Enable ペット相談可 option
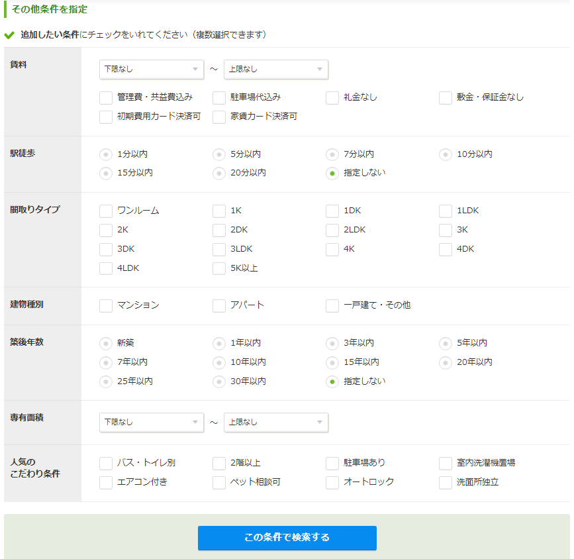 (x=219, y=482)
